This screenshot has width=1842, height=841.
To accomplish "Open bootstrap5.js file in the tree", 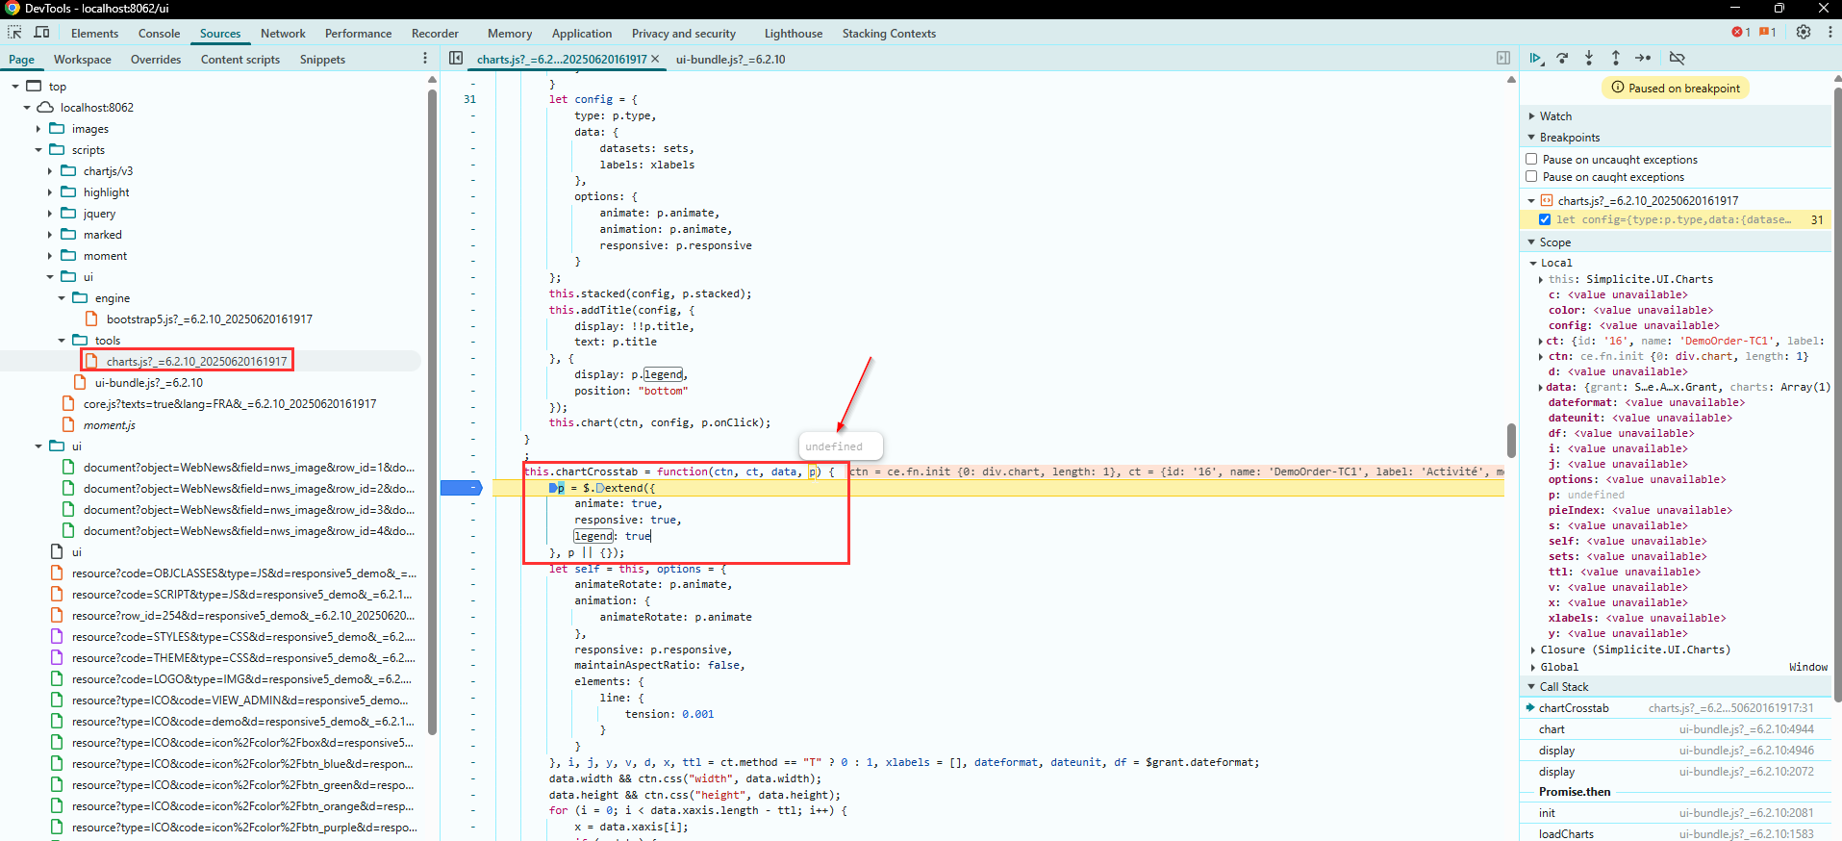I will click(209, 319).
